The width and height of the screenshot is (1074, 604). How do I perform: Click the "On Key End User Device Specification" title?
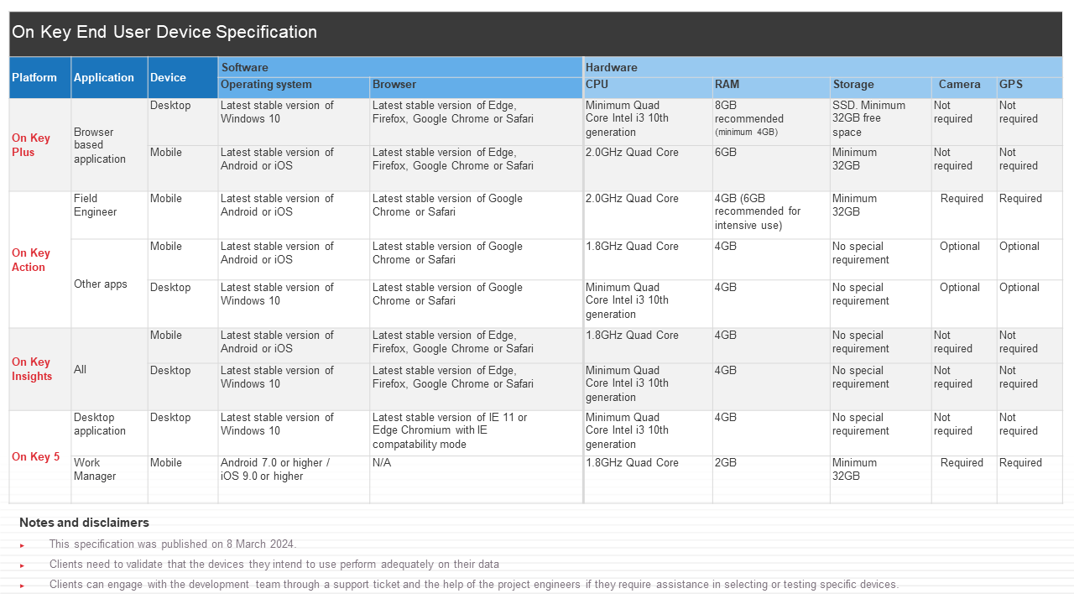point(164,32)
